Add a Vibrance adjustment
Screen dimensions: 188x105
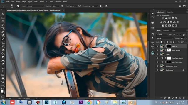pos(176,18)
